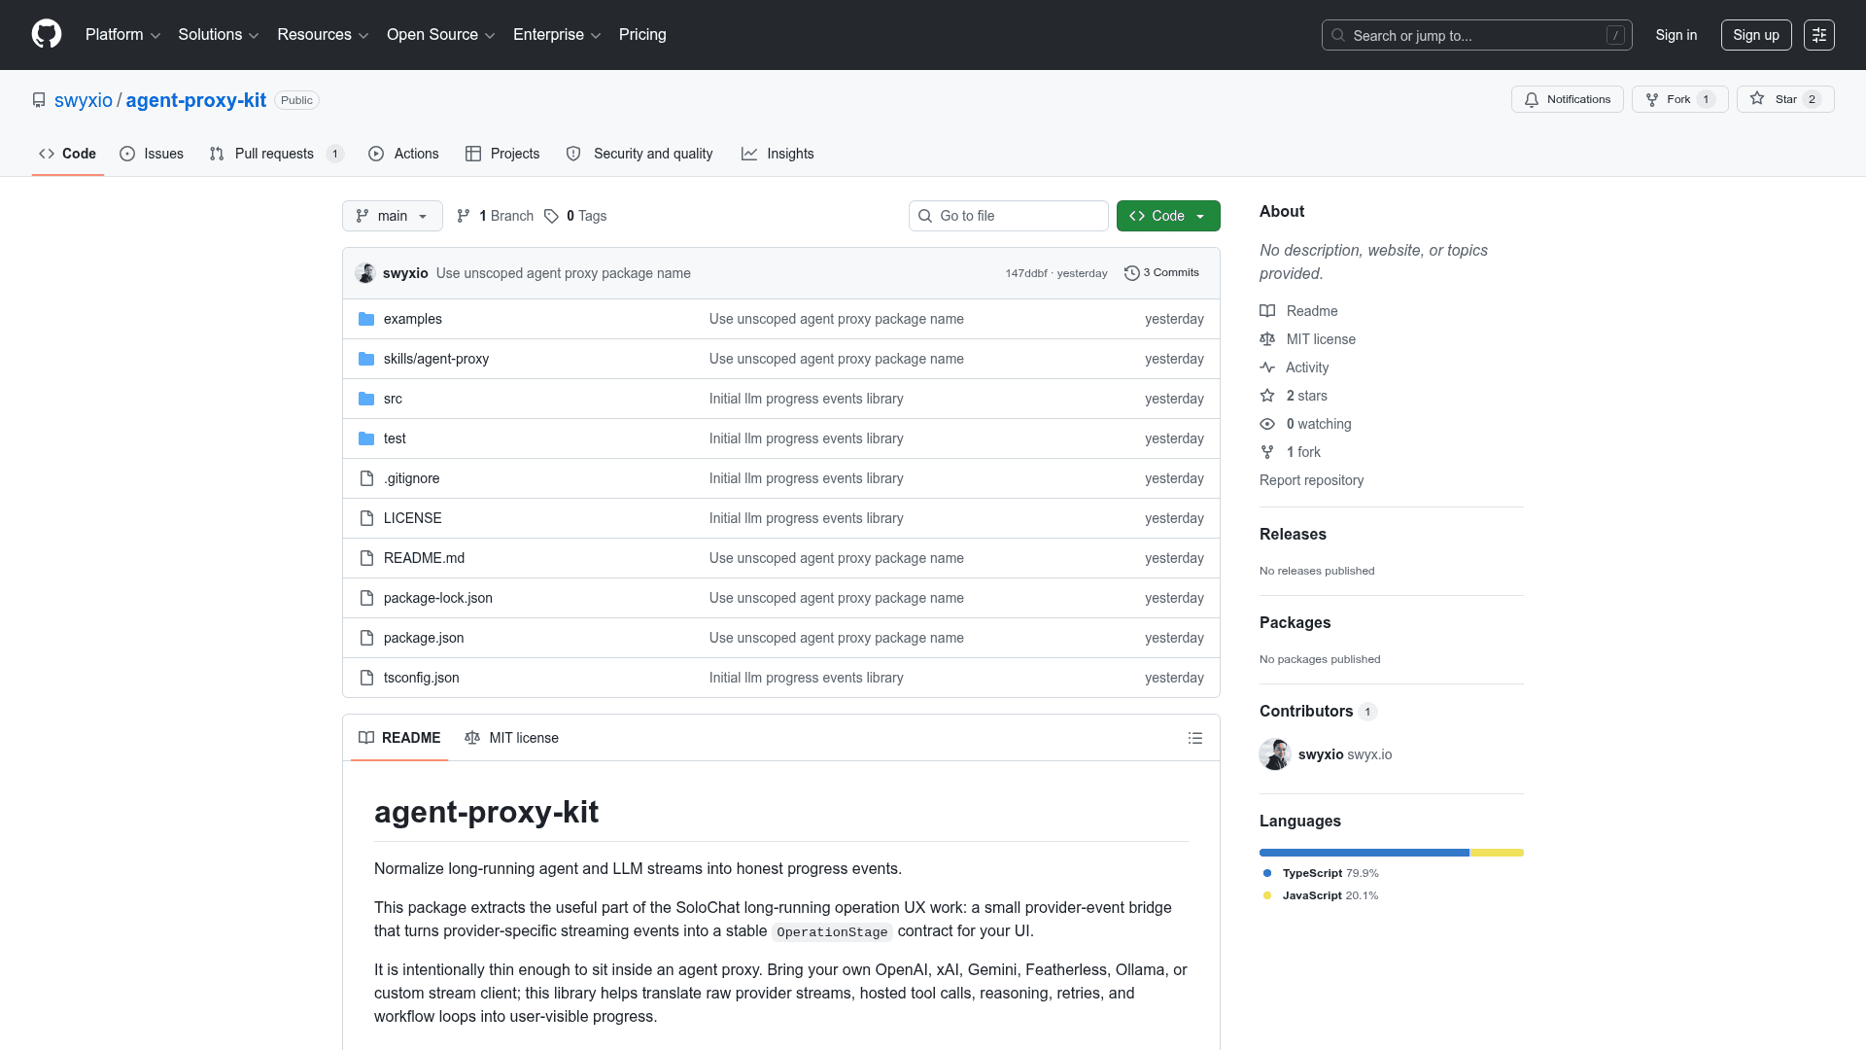Click the test folder icon
The height and width of the screenshot is (1050, 1866).
[366, 438]
